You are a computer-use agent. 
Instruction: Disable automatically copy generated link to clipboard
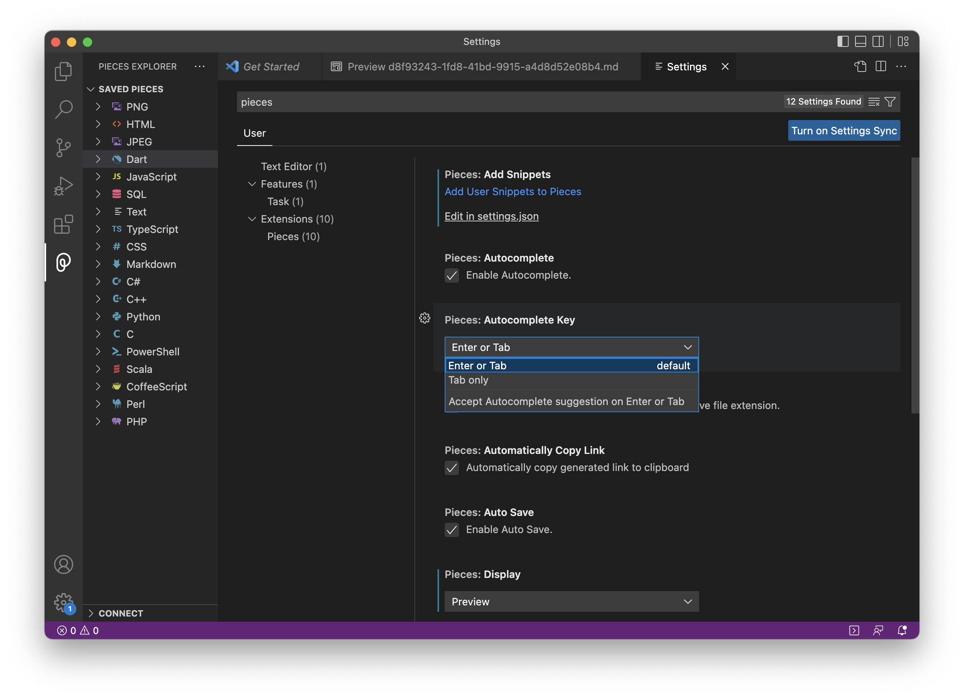452,468
